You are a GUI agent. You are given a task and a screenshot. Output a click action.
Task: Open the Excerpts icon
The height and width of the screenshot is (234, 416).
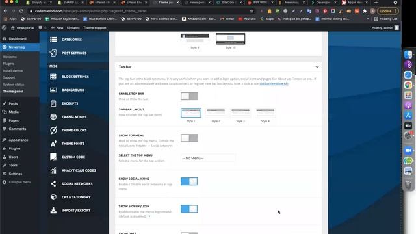[53, 103]
